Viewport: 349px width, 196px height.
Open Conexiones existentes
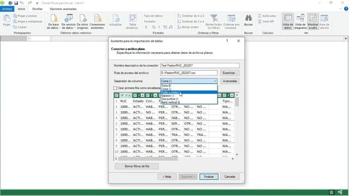pos(97,22)
